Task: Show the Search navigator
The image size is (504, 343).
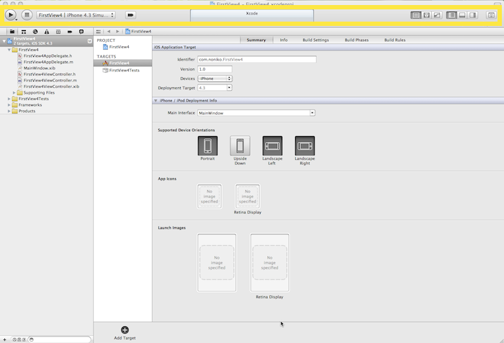Action: [x=35, y=32]
